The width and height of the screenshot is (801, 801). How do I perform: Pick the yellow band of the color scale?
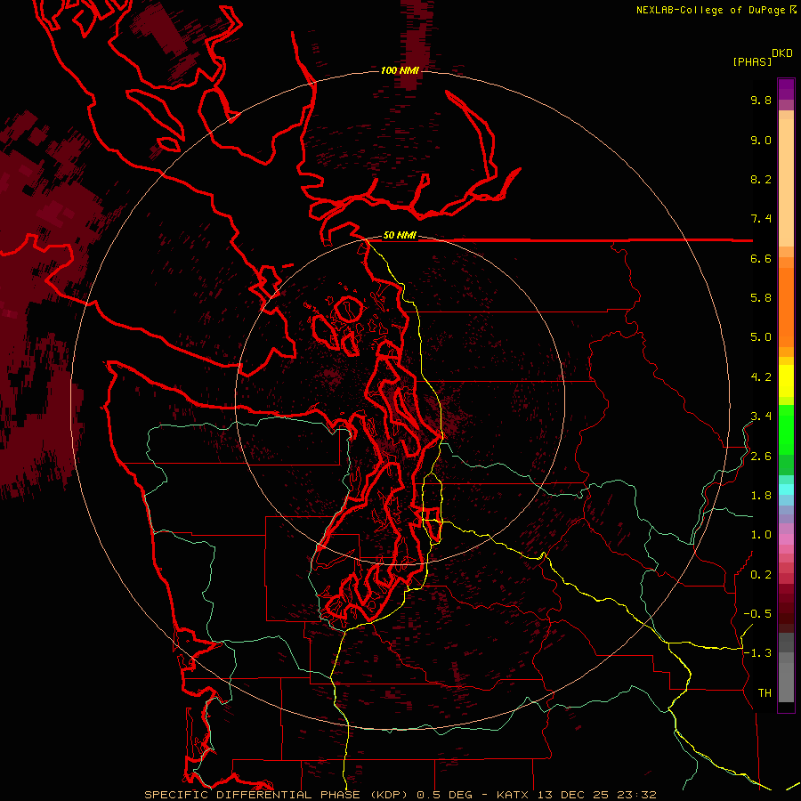click(x=786, y=381)
